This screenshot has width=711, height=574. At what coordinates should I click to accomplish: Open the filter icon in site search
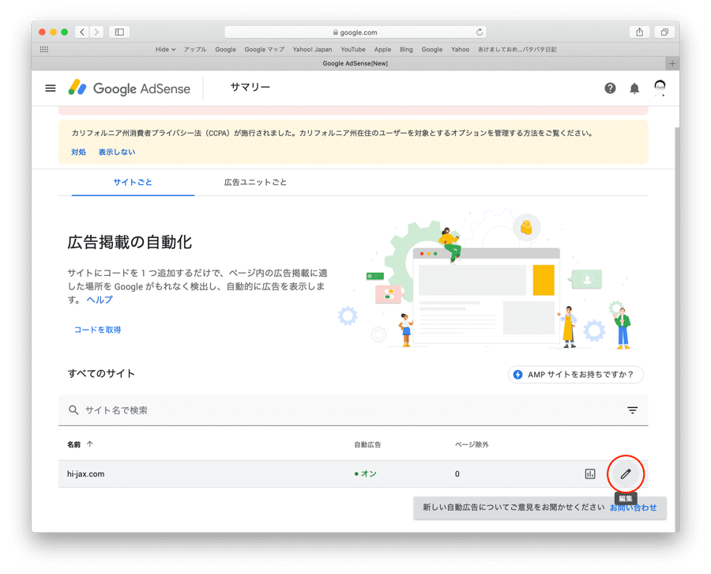[x=632, y=410]
